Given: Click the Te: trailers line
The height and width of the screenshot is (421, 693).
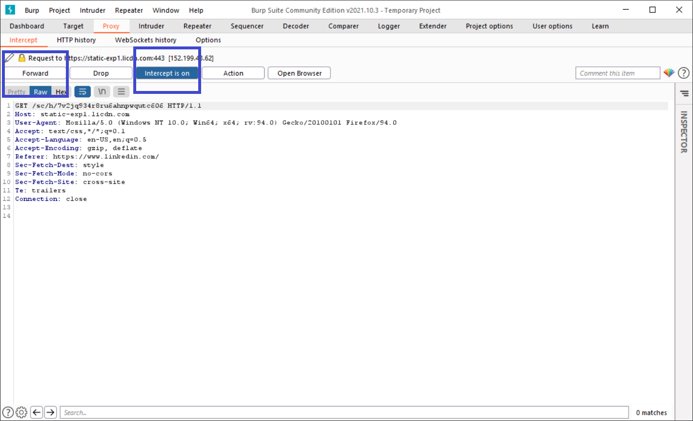Looking at the screenshot, I should 40,190.
